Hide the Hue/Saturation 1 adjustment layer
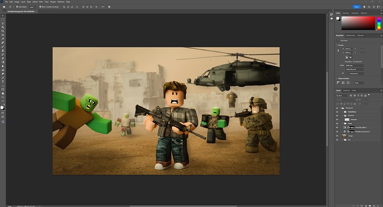Screen dimensions: 383x207 click(337, 127)
